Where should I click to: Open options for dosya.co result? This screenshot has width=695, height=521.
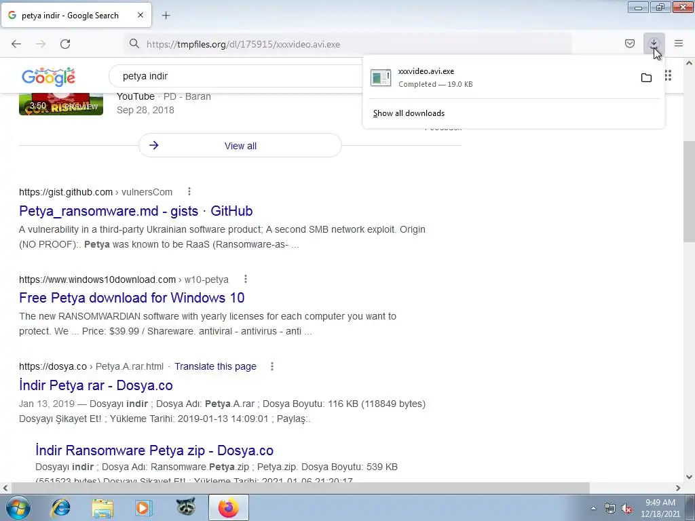coord(272,366)
